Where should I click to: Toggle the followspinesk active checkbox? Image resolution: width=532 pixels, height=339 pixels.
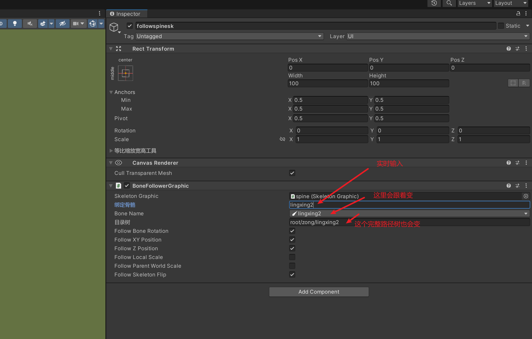tap(130, 26)
